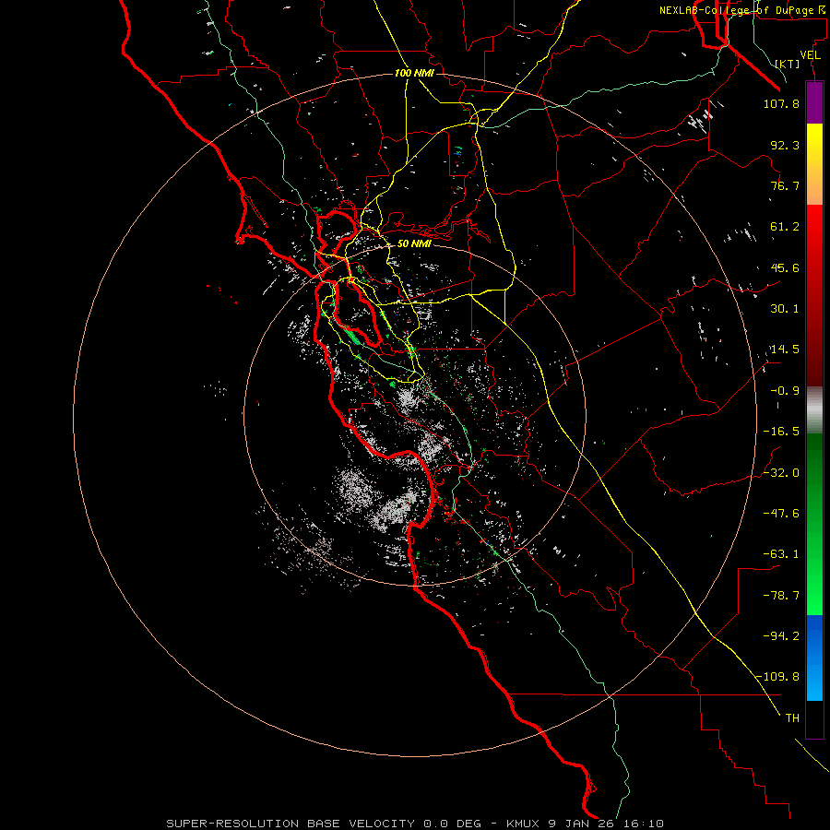Click the [KT] units label
The width and height of the screenshot is (830, 830).
[x=788, y=64]
